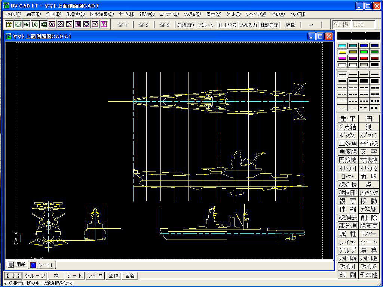Pick the cyan color swatch
The image size is (383, 287).
tap(342, 46)
